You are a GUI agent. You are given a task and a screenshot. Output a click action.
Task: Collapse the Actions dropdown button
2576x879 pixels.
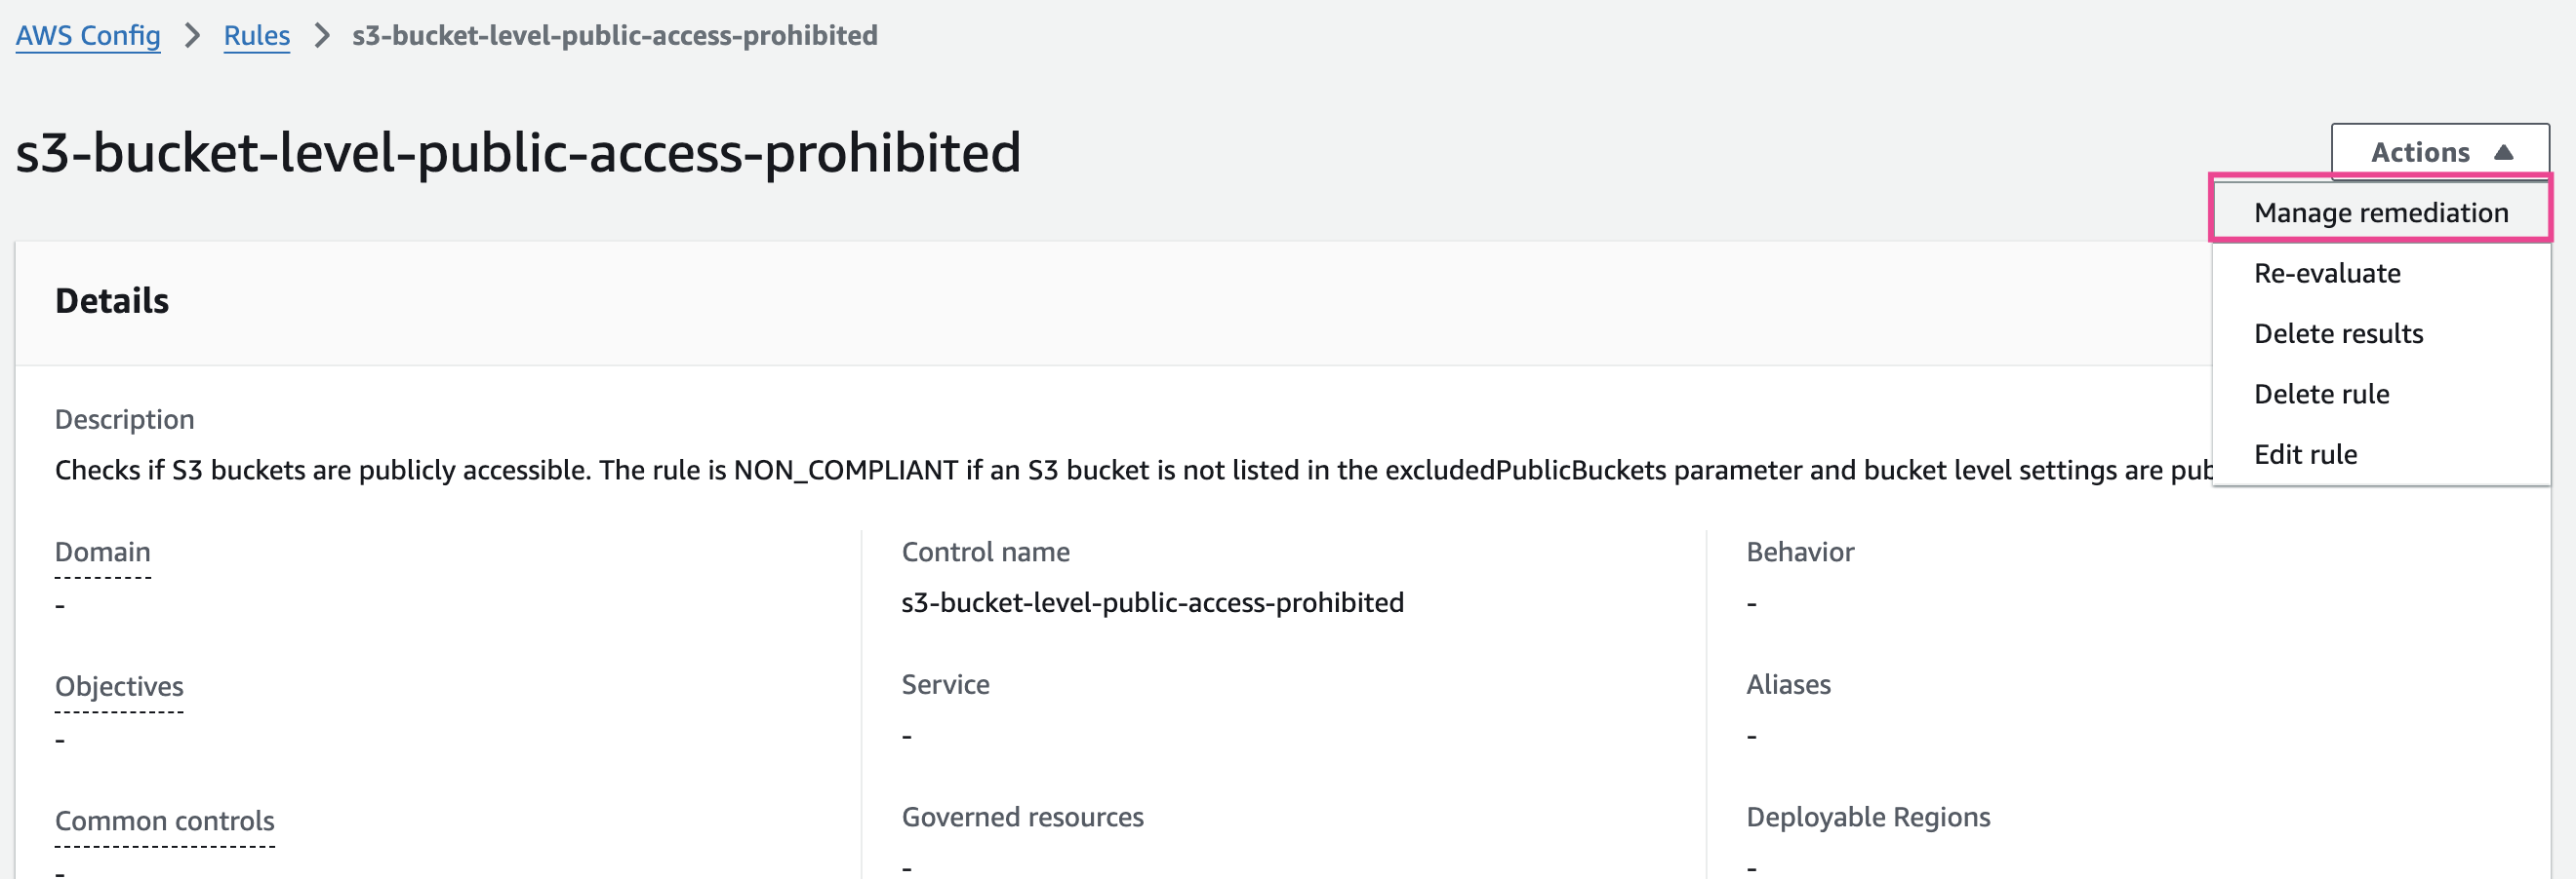tap(2438, 152)
